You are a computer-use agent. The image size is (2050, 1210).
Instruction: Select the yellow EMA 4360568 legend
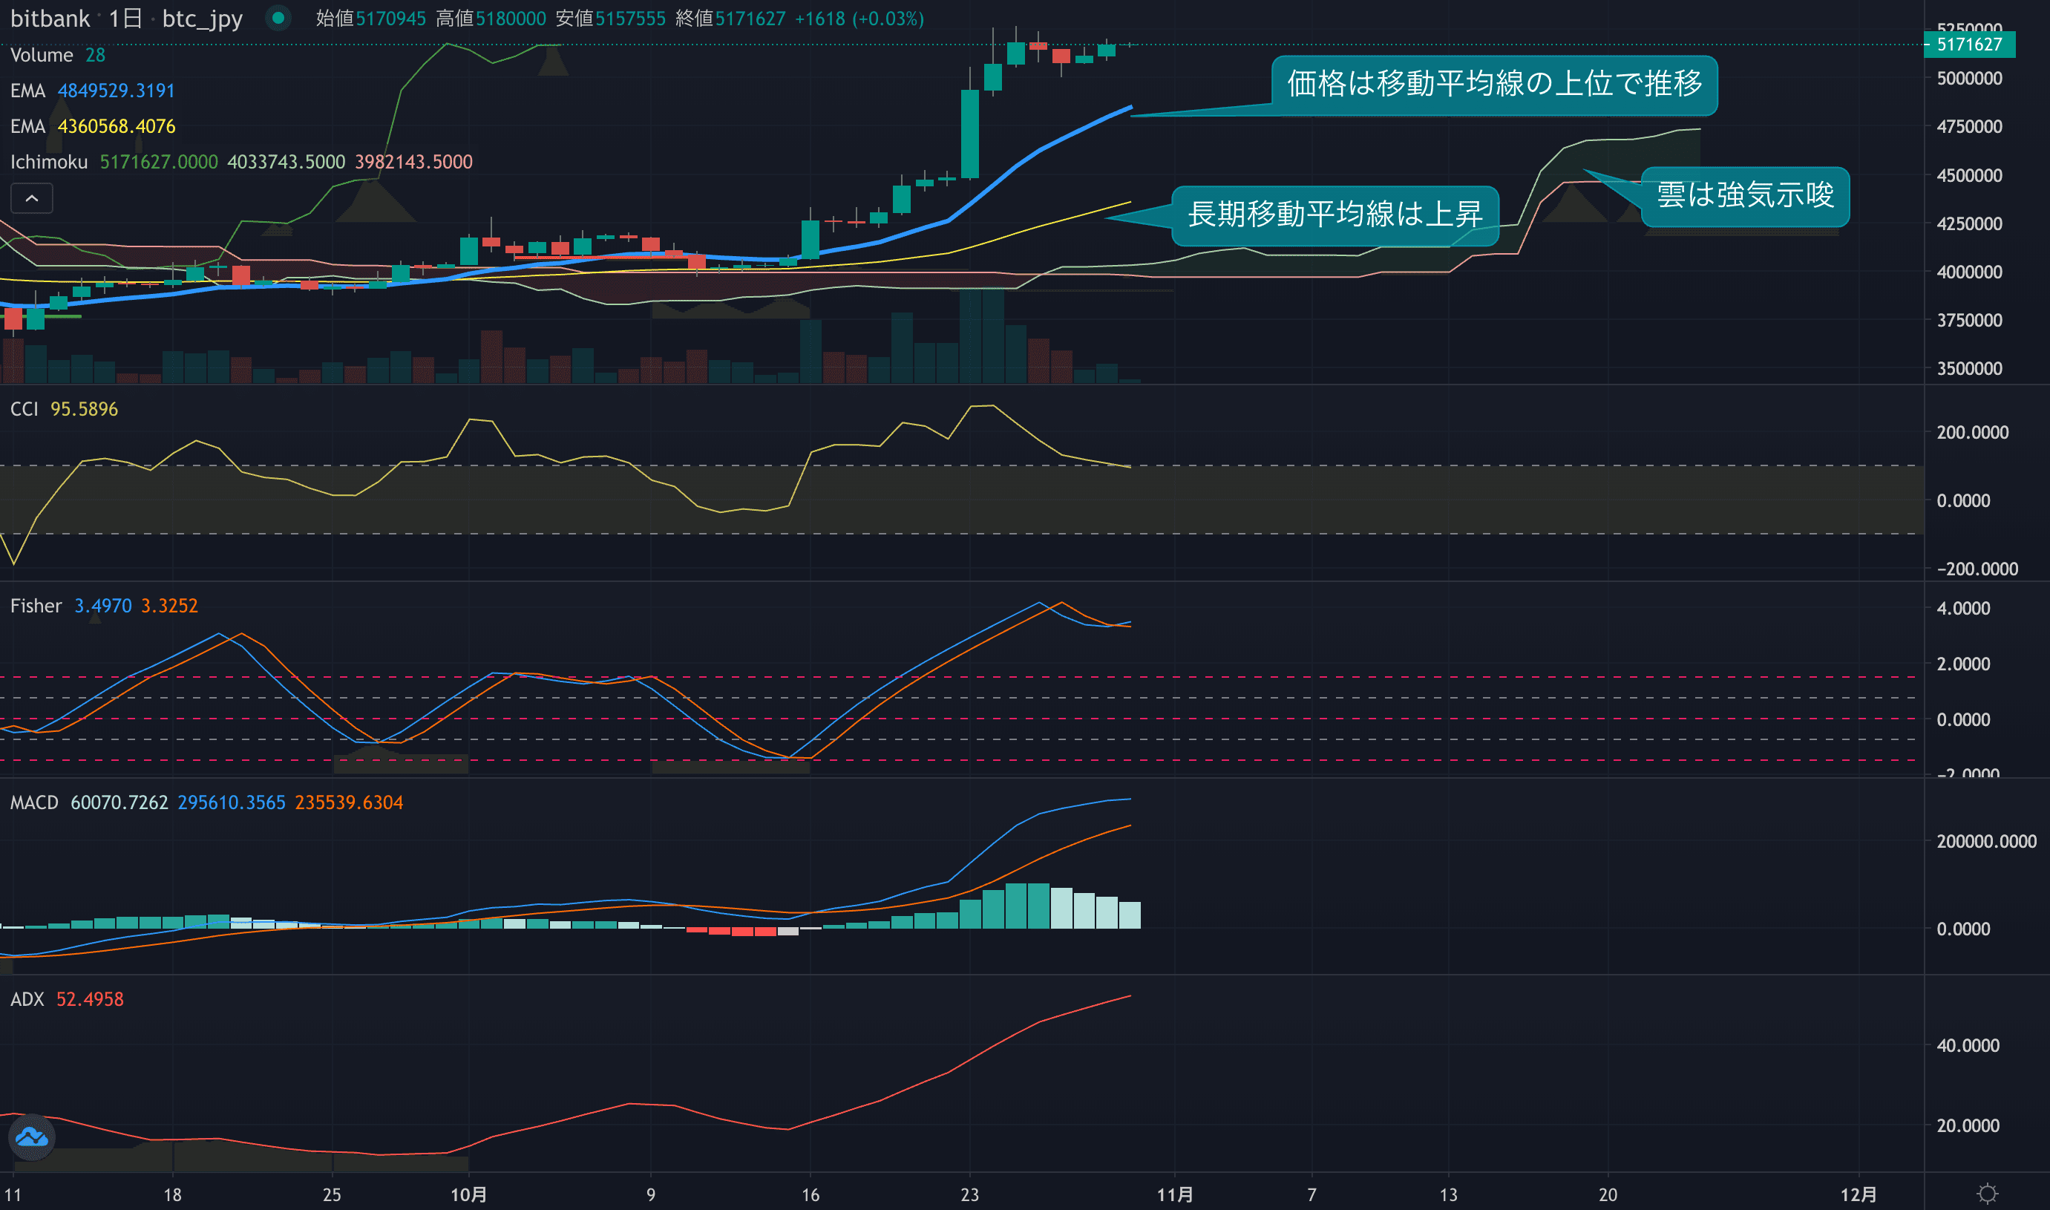point(92,126)
